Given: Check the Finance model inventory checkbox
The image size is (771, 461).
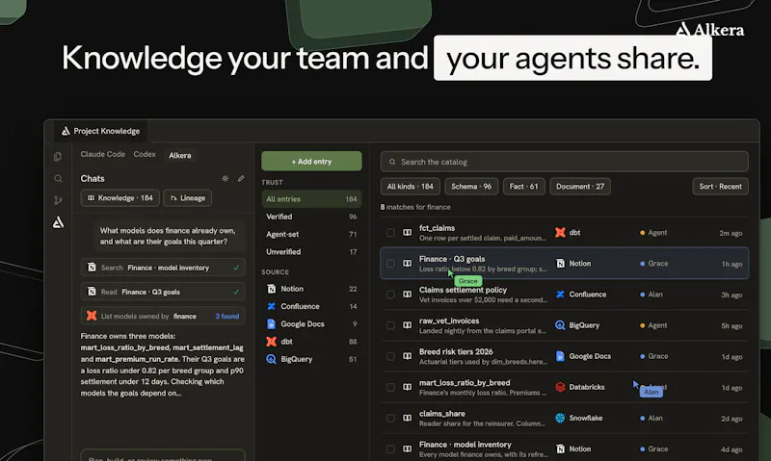Looking at the screenshot, I should [390, 449].
